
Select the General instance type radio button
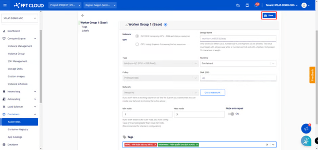(x=137, y=36)
